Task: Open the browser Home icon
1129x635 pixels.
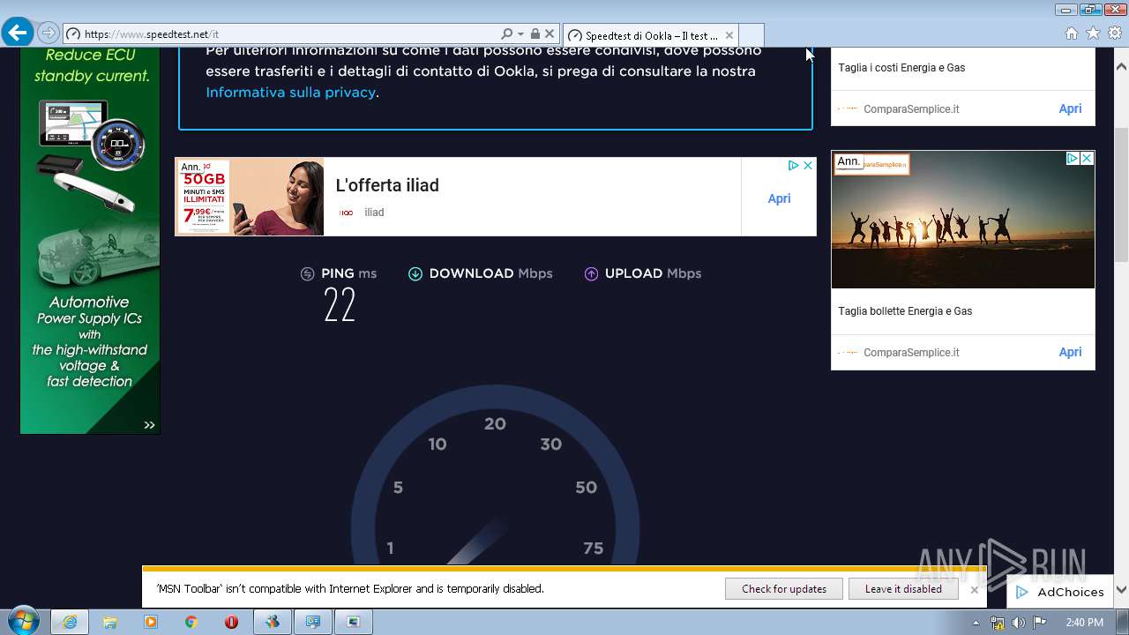Action: (1071, 34)
